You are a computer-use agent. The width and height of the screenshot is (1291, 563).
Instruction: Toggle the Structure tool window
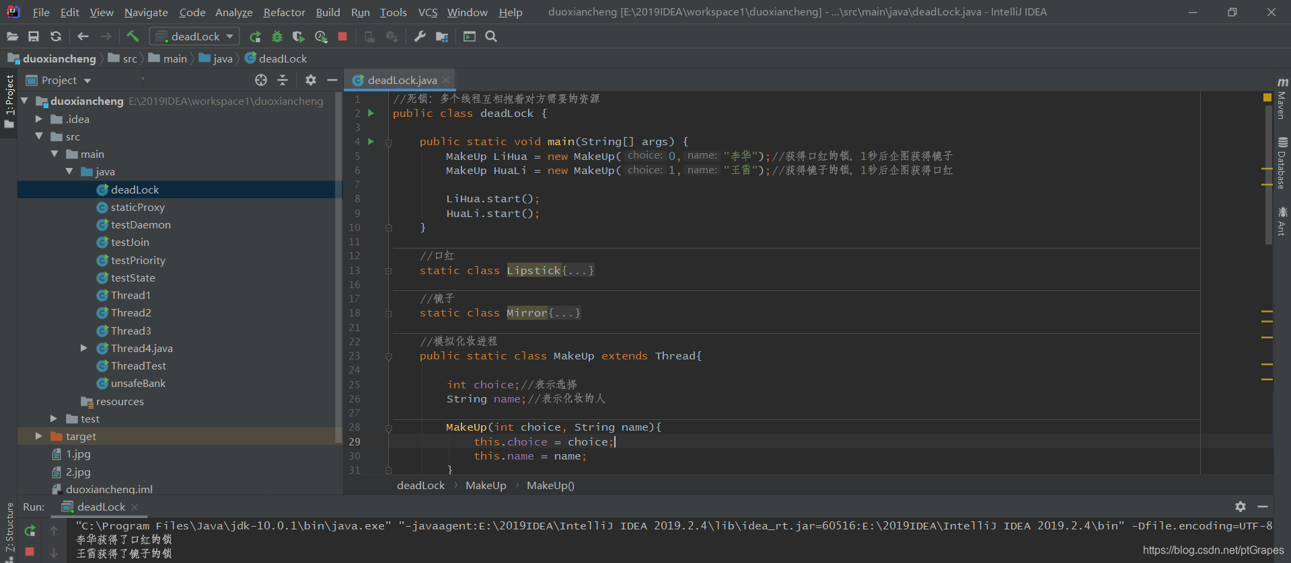click(9, 531)
